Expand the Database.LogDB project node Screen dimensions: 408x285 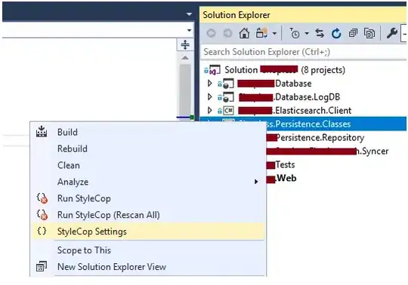(210, 97)
